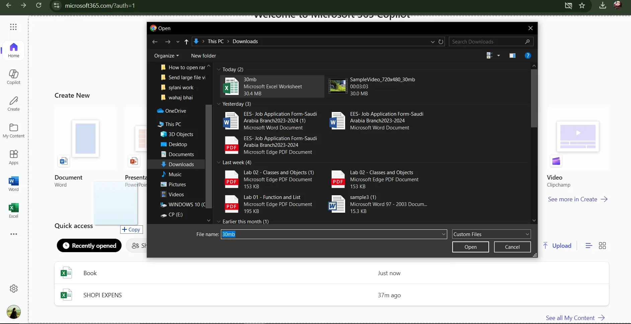
Task: Open the Organize dropdown menu
Action: coord(166,56)
